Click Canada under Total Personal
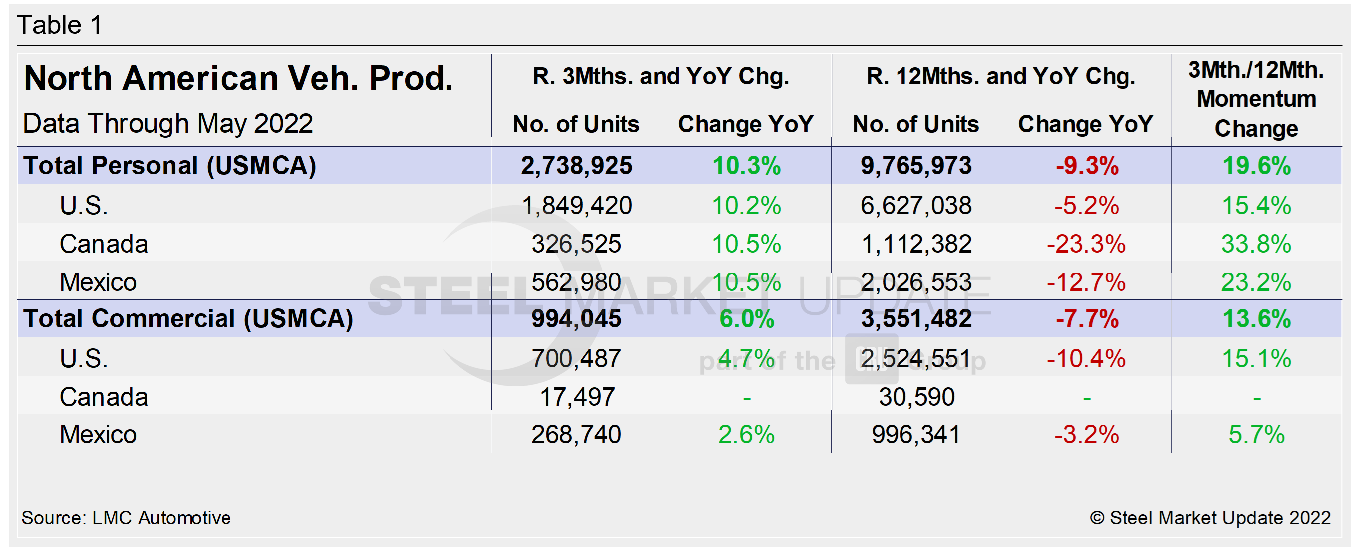Viewport: 1351px width, 547px height. (x=104, y=244)
